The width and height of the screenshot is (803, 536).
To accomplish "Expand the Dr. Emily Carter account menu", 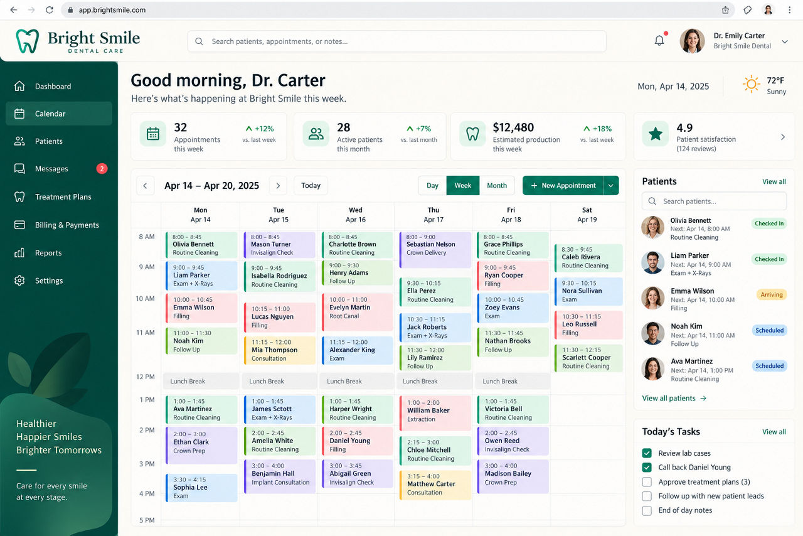I will 785,41.
